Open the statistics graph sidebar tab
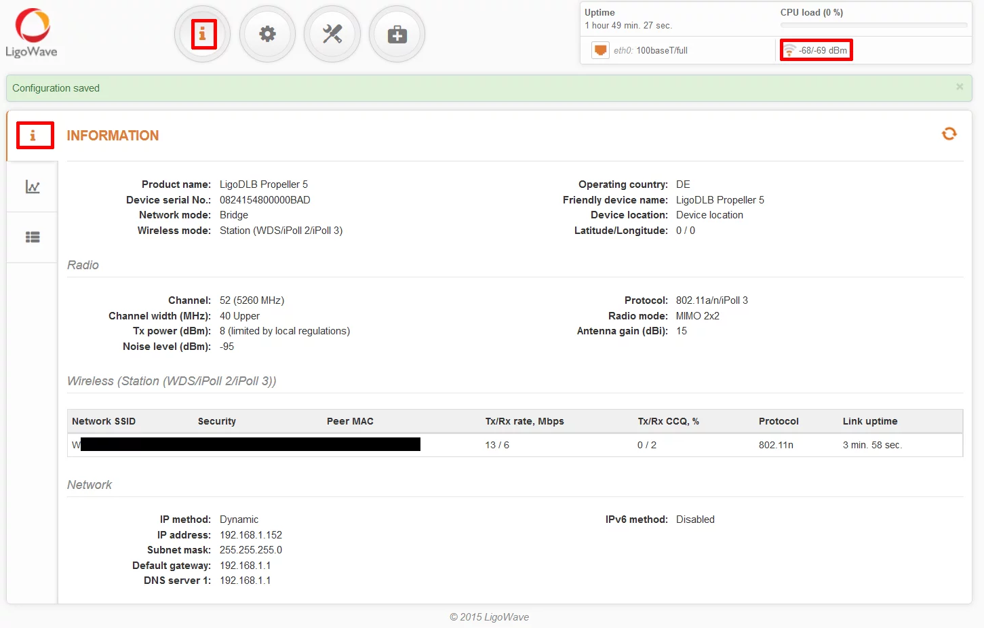 (33, 187)
